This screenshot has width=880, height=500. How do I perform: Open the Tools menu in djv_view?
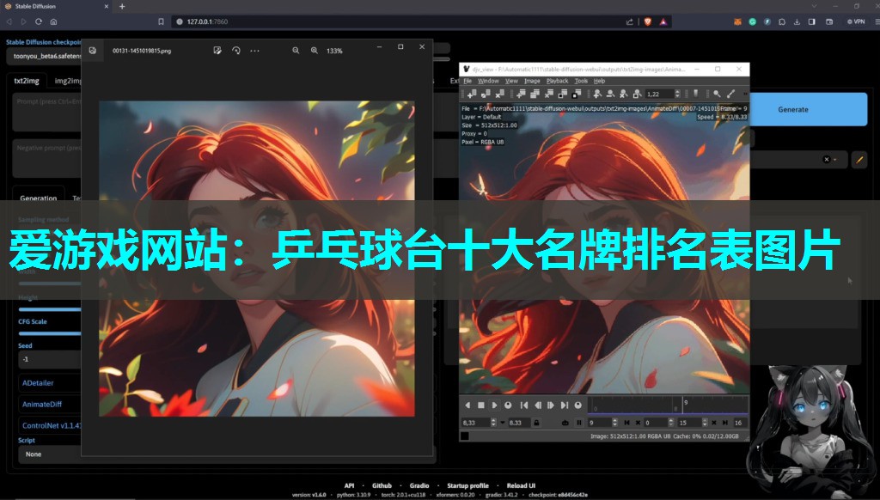coord(581,81)
